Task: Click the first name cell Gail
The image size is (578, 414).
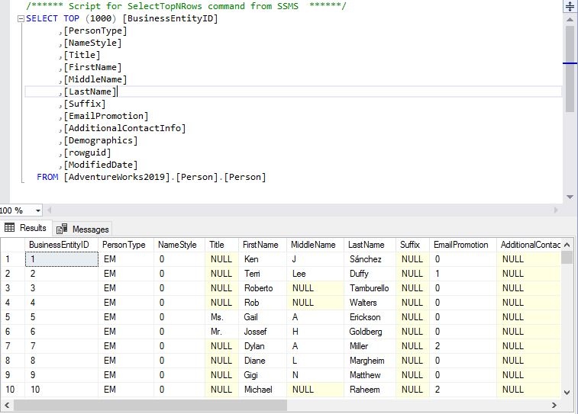Action: (x=263, y=317)
